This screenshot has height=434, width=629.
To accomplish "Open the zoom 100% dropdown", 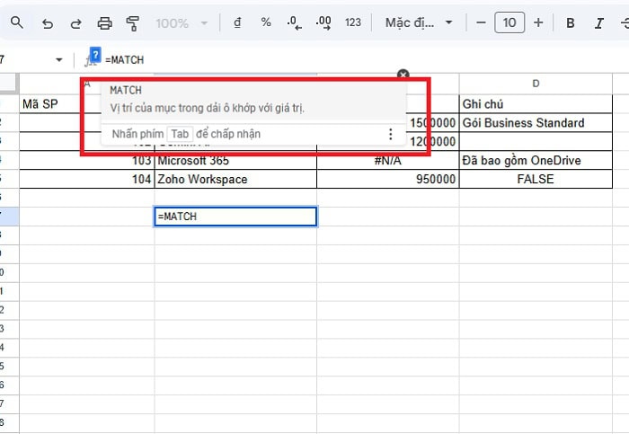I will click(x=184, y=22).
